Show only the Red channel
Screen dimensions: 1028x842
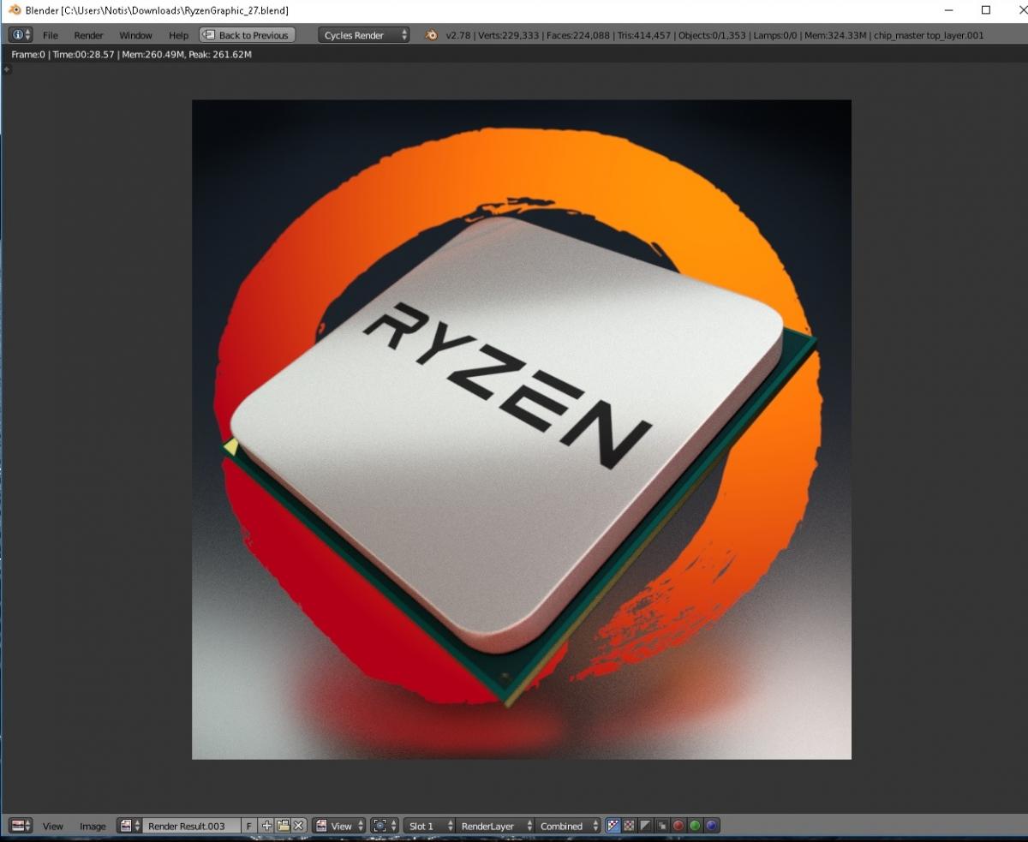678,826
